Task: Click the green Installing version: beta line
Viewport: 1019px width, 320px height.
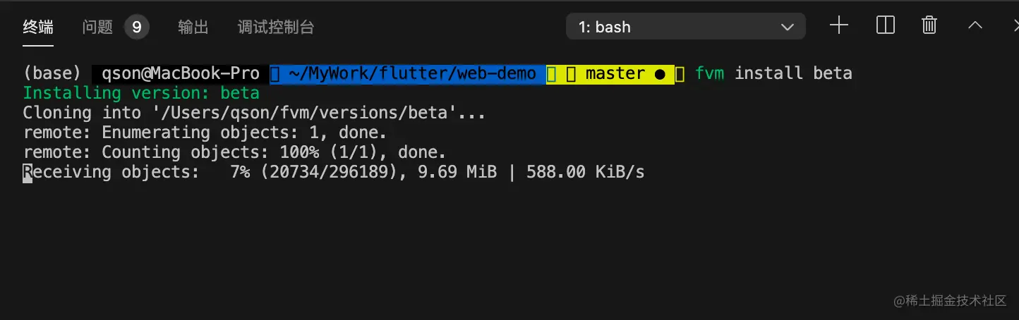Action: coord(141,93)
